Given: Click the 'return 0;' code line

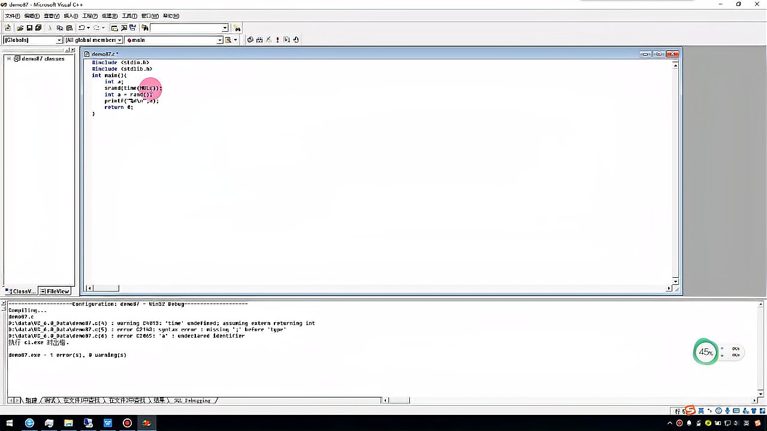Looking at the screenshot, I should (119, 107).
